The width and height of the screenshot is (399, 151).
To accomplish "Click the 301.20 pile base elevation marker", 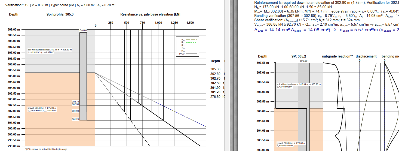I will 75,119.
